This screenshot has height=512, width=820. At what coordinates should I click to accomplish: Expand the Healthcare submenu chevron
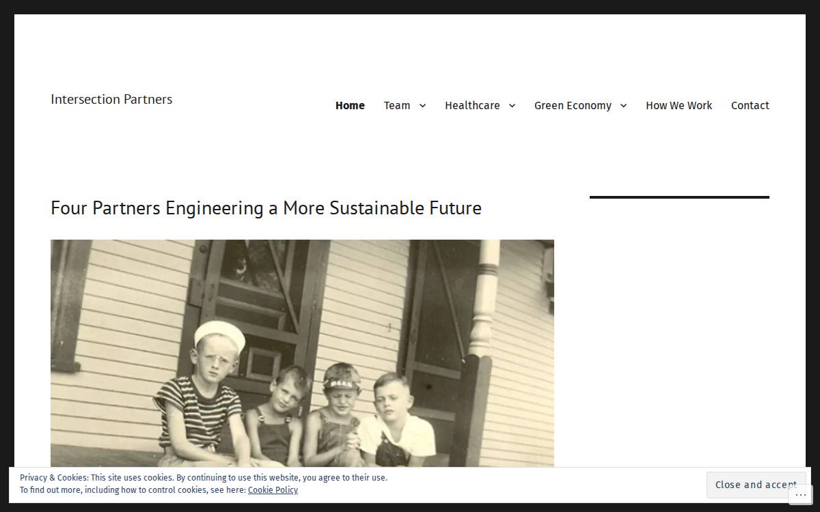[512, 105]
